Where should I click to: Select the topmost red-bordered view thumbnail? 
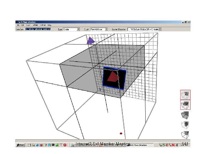point(185,95)
